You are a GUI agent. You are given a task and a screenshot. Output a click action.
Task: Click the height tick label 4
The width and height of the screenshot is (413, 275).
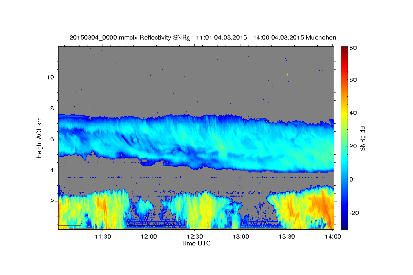(52, 170)
